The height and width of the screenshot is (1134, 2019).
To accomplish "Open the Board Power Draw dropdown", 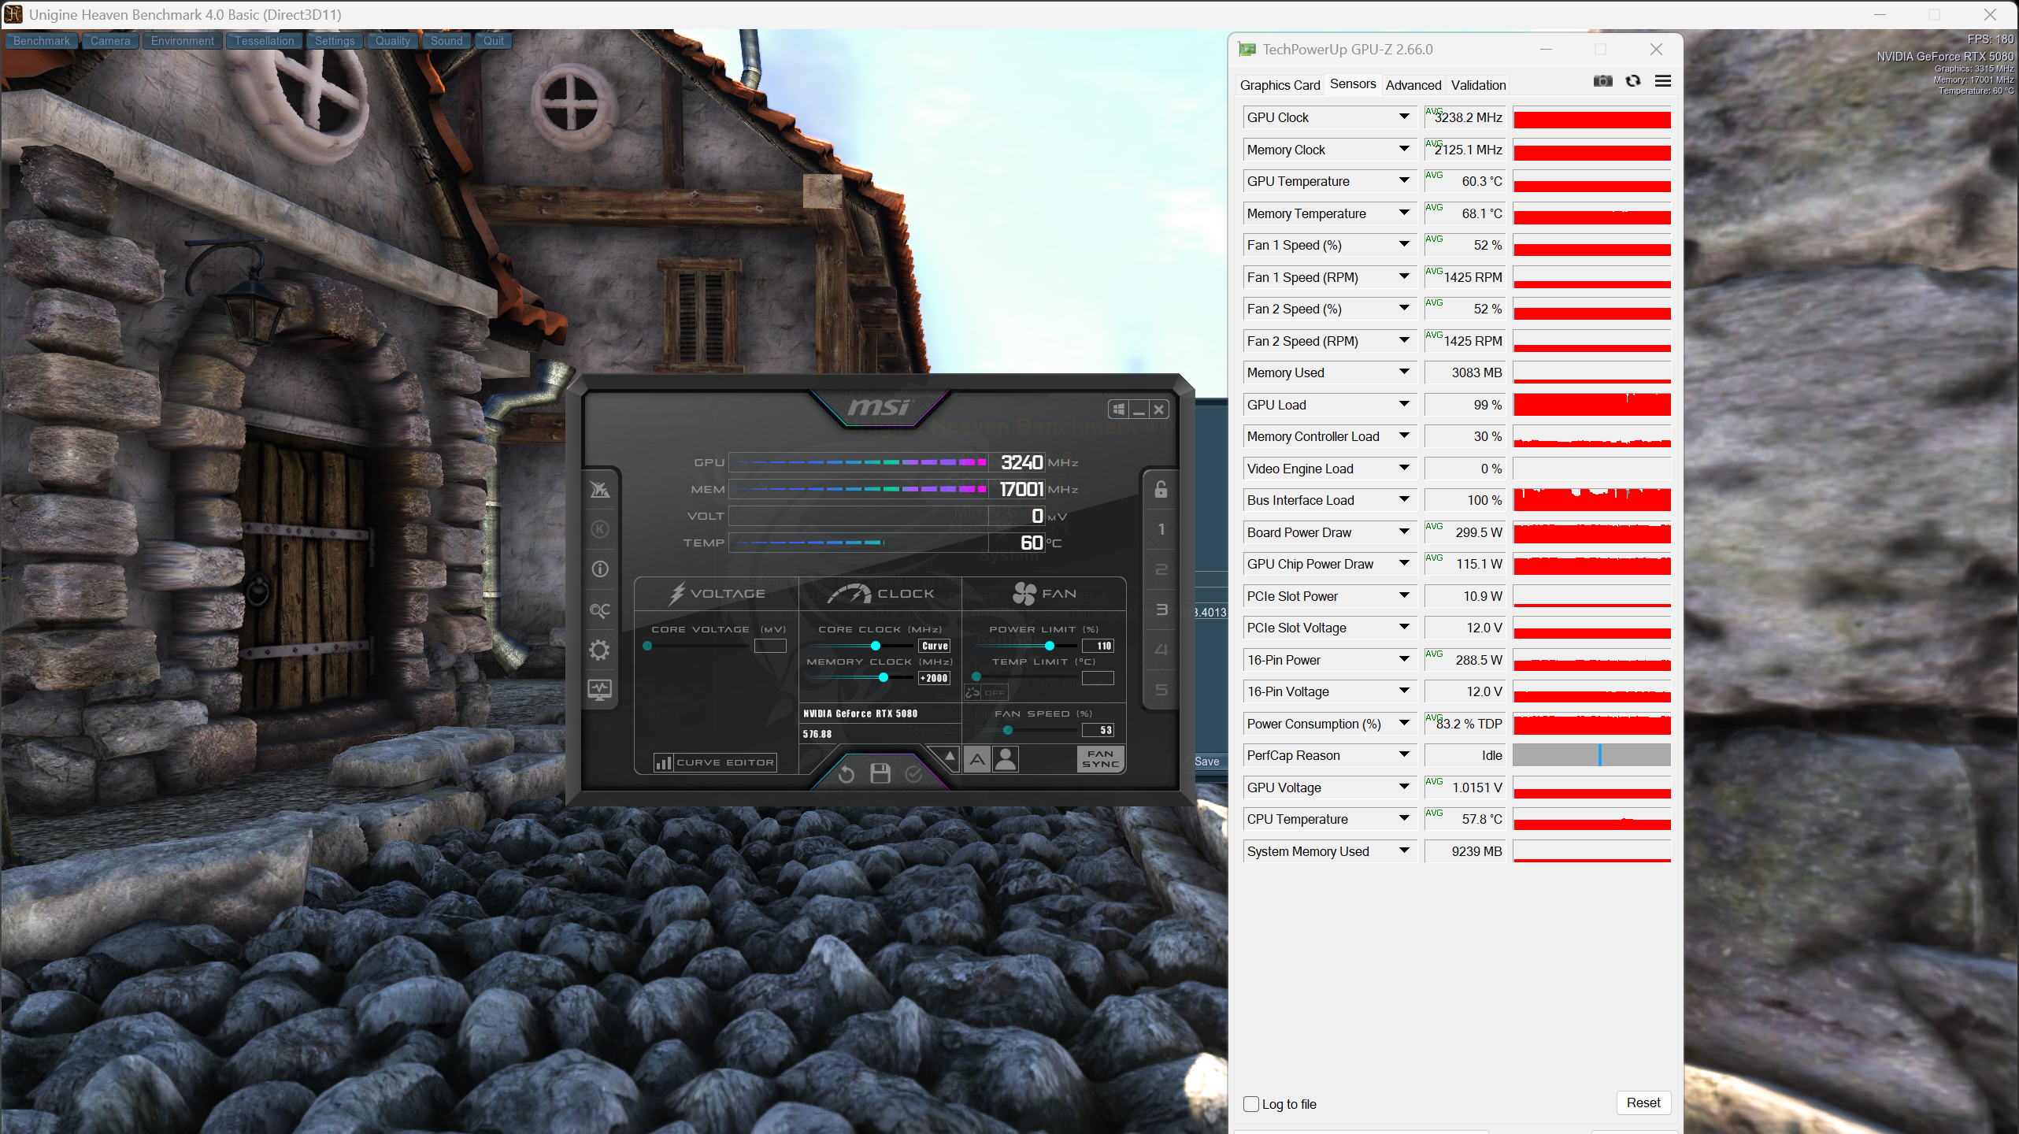I will pos(1404,532).
